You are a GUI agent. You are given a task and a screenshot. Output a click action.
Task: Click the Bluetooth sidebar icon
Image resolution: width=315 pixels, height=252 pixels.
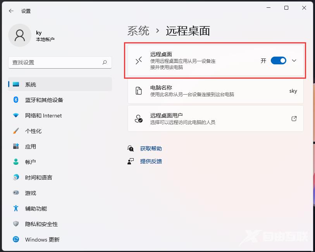[x=15, y=100]
